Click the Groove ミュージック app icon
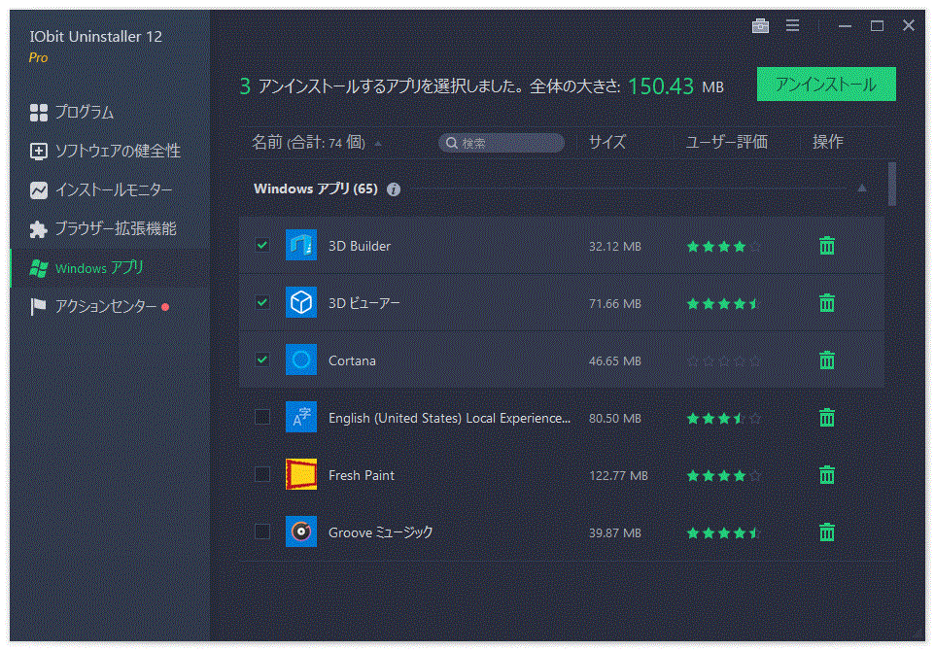The height and width of the screenshot is (651, 935). tap(301, 531)
